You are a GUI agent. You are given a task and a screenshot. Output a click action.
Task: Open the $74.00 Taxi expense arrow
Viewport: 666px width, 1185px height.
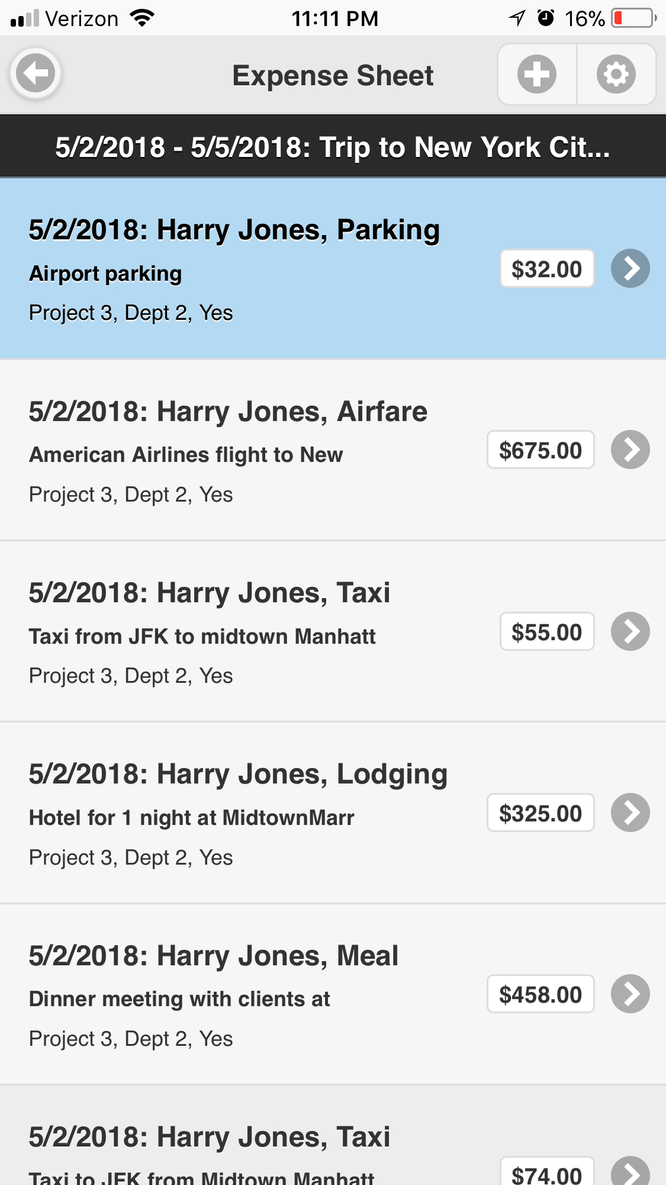coord(630,1173)
